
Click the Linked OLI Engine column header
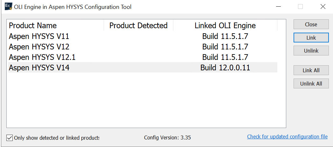point(225,26)
